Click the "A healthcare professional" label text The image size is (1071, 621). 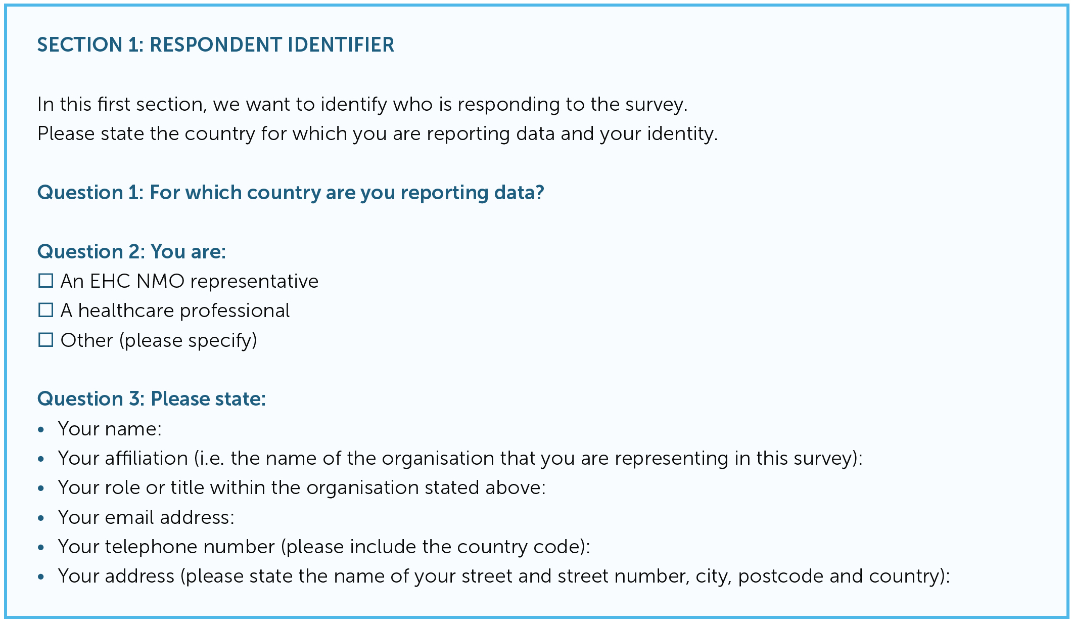pos(175,310)
